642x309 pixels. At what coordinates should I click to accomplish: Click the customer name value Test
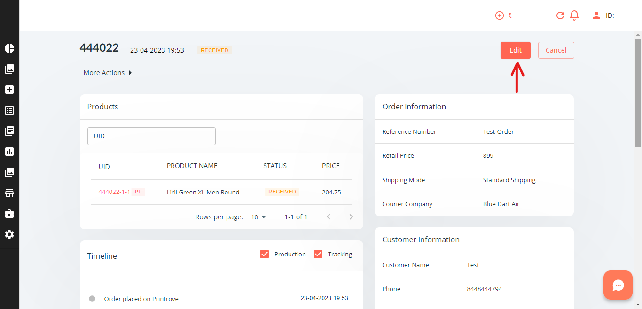coord(473,265)
